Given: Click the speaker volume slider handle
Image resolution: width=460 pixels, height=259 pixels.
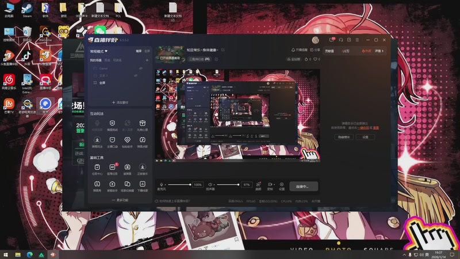Looking at the screenshot, I should [x=238, y=185].
